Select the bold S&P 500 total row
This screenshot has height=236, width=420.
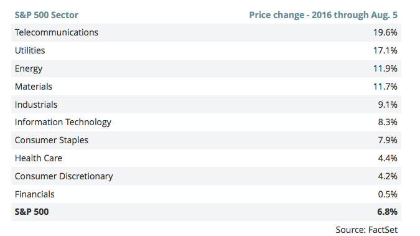click(x=206, y=212)
